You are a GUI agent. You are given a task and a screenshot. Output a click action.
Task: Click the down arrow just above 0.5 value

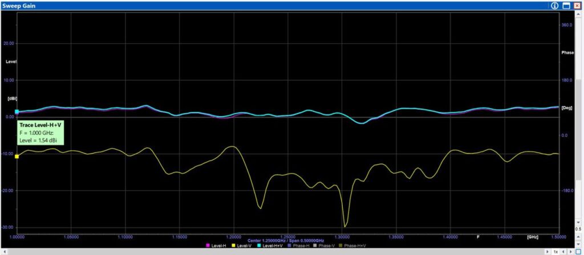pos(578,223)
